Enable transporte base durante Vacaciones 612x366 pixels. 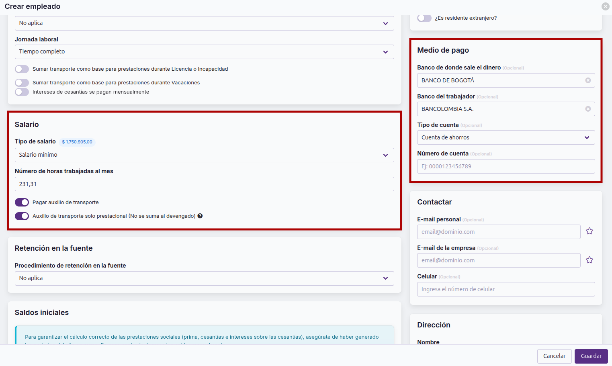coord(22,83)
